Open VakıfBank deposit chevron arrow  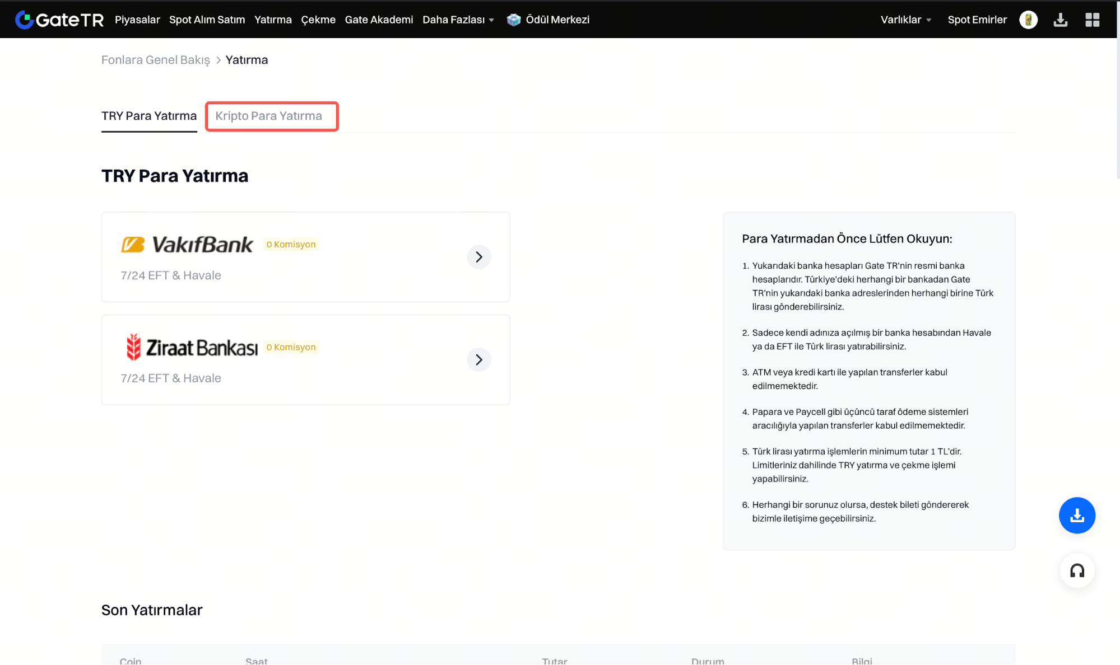(479, 257)
